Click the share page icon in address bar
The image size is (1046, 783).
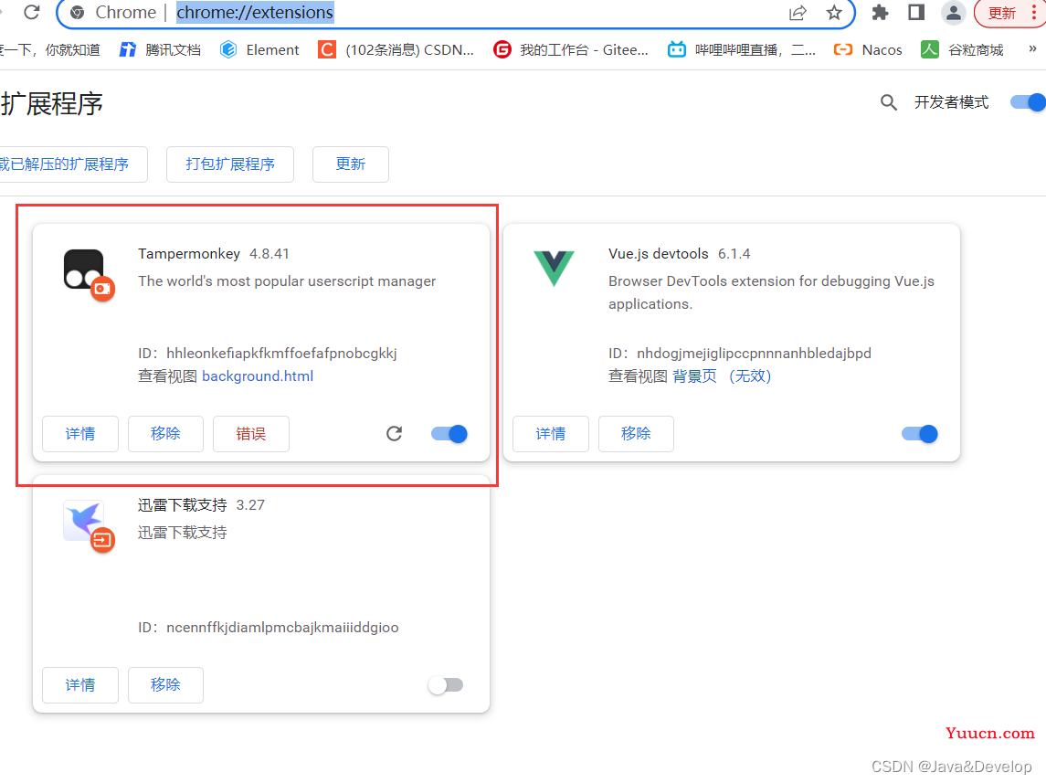click(798, 13)
